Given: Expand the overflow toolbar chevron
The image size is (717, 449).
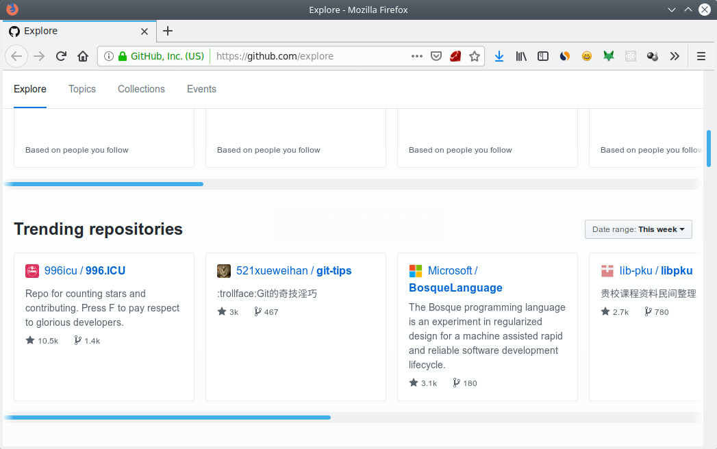Looking at the screenshot, I should (x=675, y=56).
